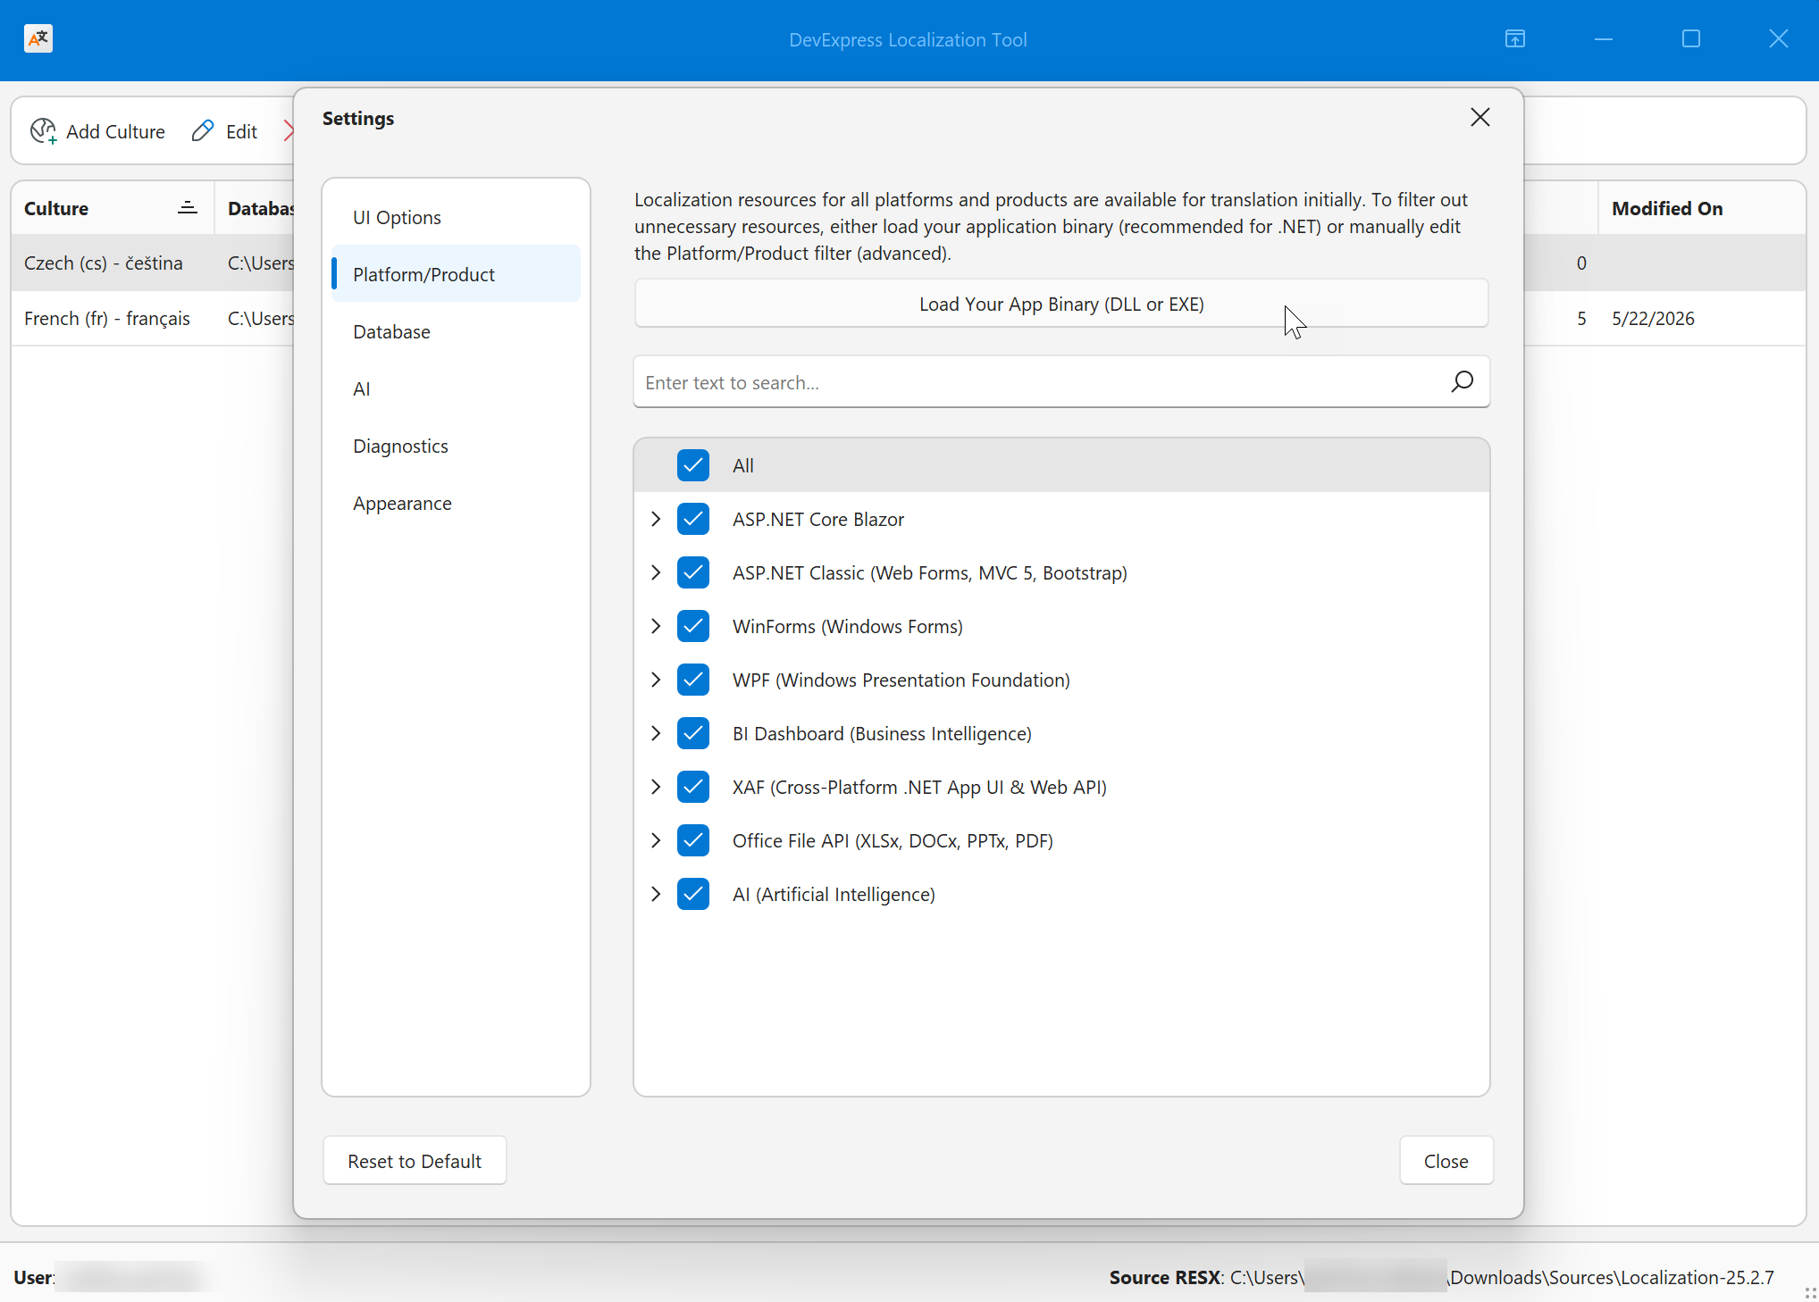1819x1302 pixels.
Task: Expand the Office File API node
Action: tap(656, 840)
